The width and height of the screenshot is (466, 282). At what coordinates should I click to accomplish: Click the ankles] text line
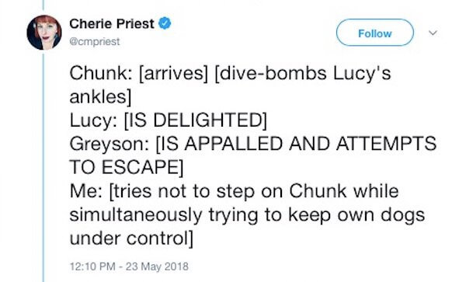coord(100,97)
